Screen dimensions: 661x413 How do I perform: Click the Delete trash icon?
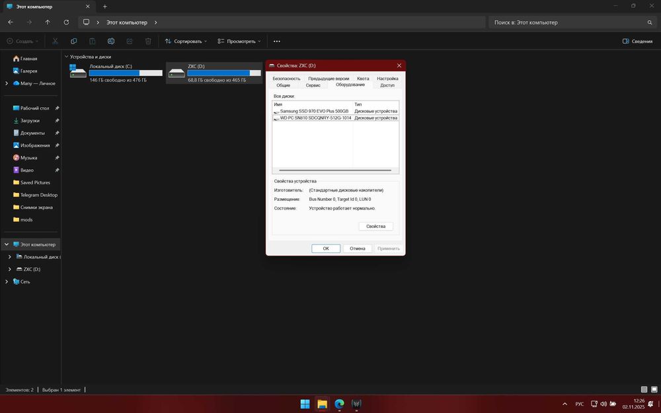(x=148, y=41)
